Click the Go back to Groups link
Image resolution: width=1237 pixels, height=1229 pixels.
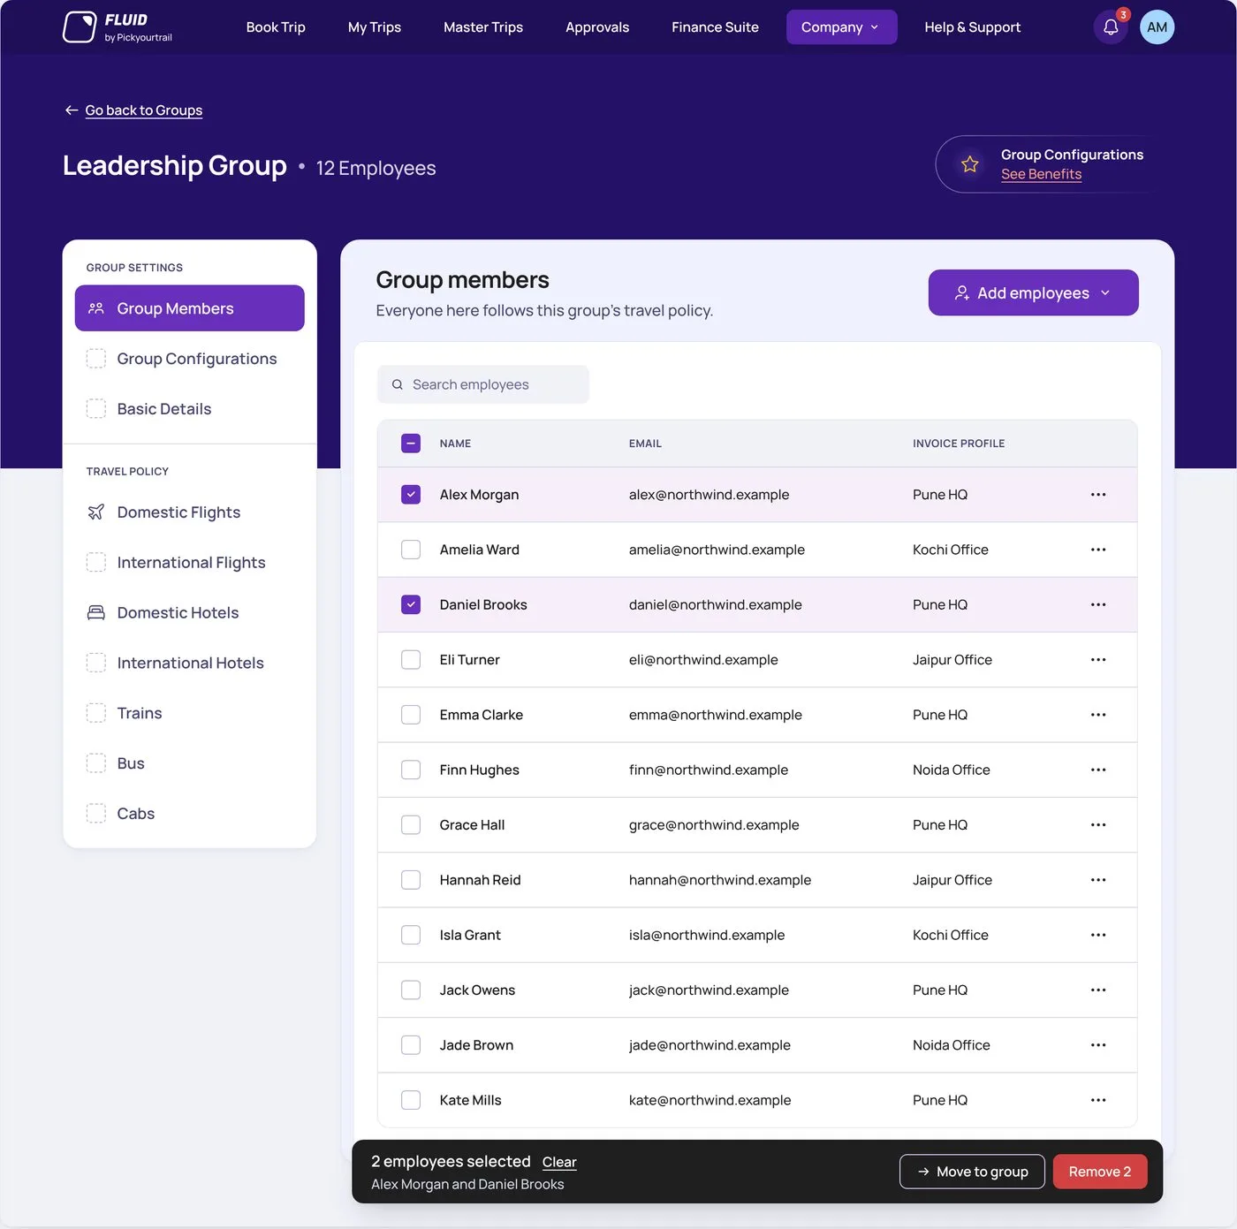tap(144, 110)
